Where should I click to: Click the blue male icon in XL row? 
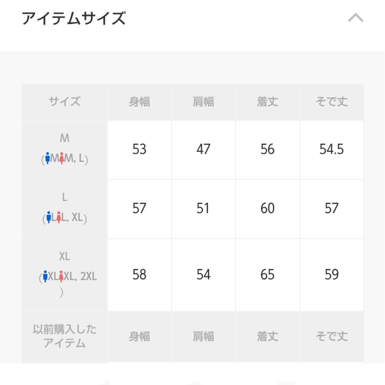(x=45, y=276)
